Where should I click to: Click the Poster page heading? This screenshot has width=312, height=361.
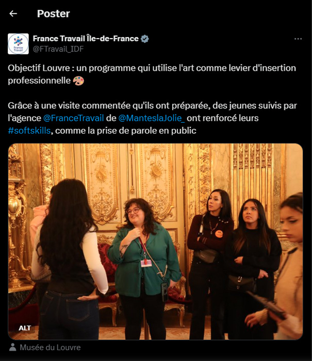click(54, 14)
